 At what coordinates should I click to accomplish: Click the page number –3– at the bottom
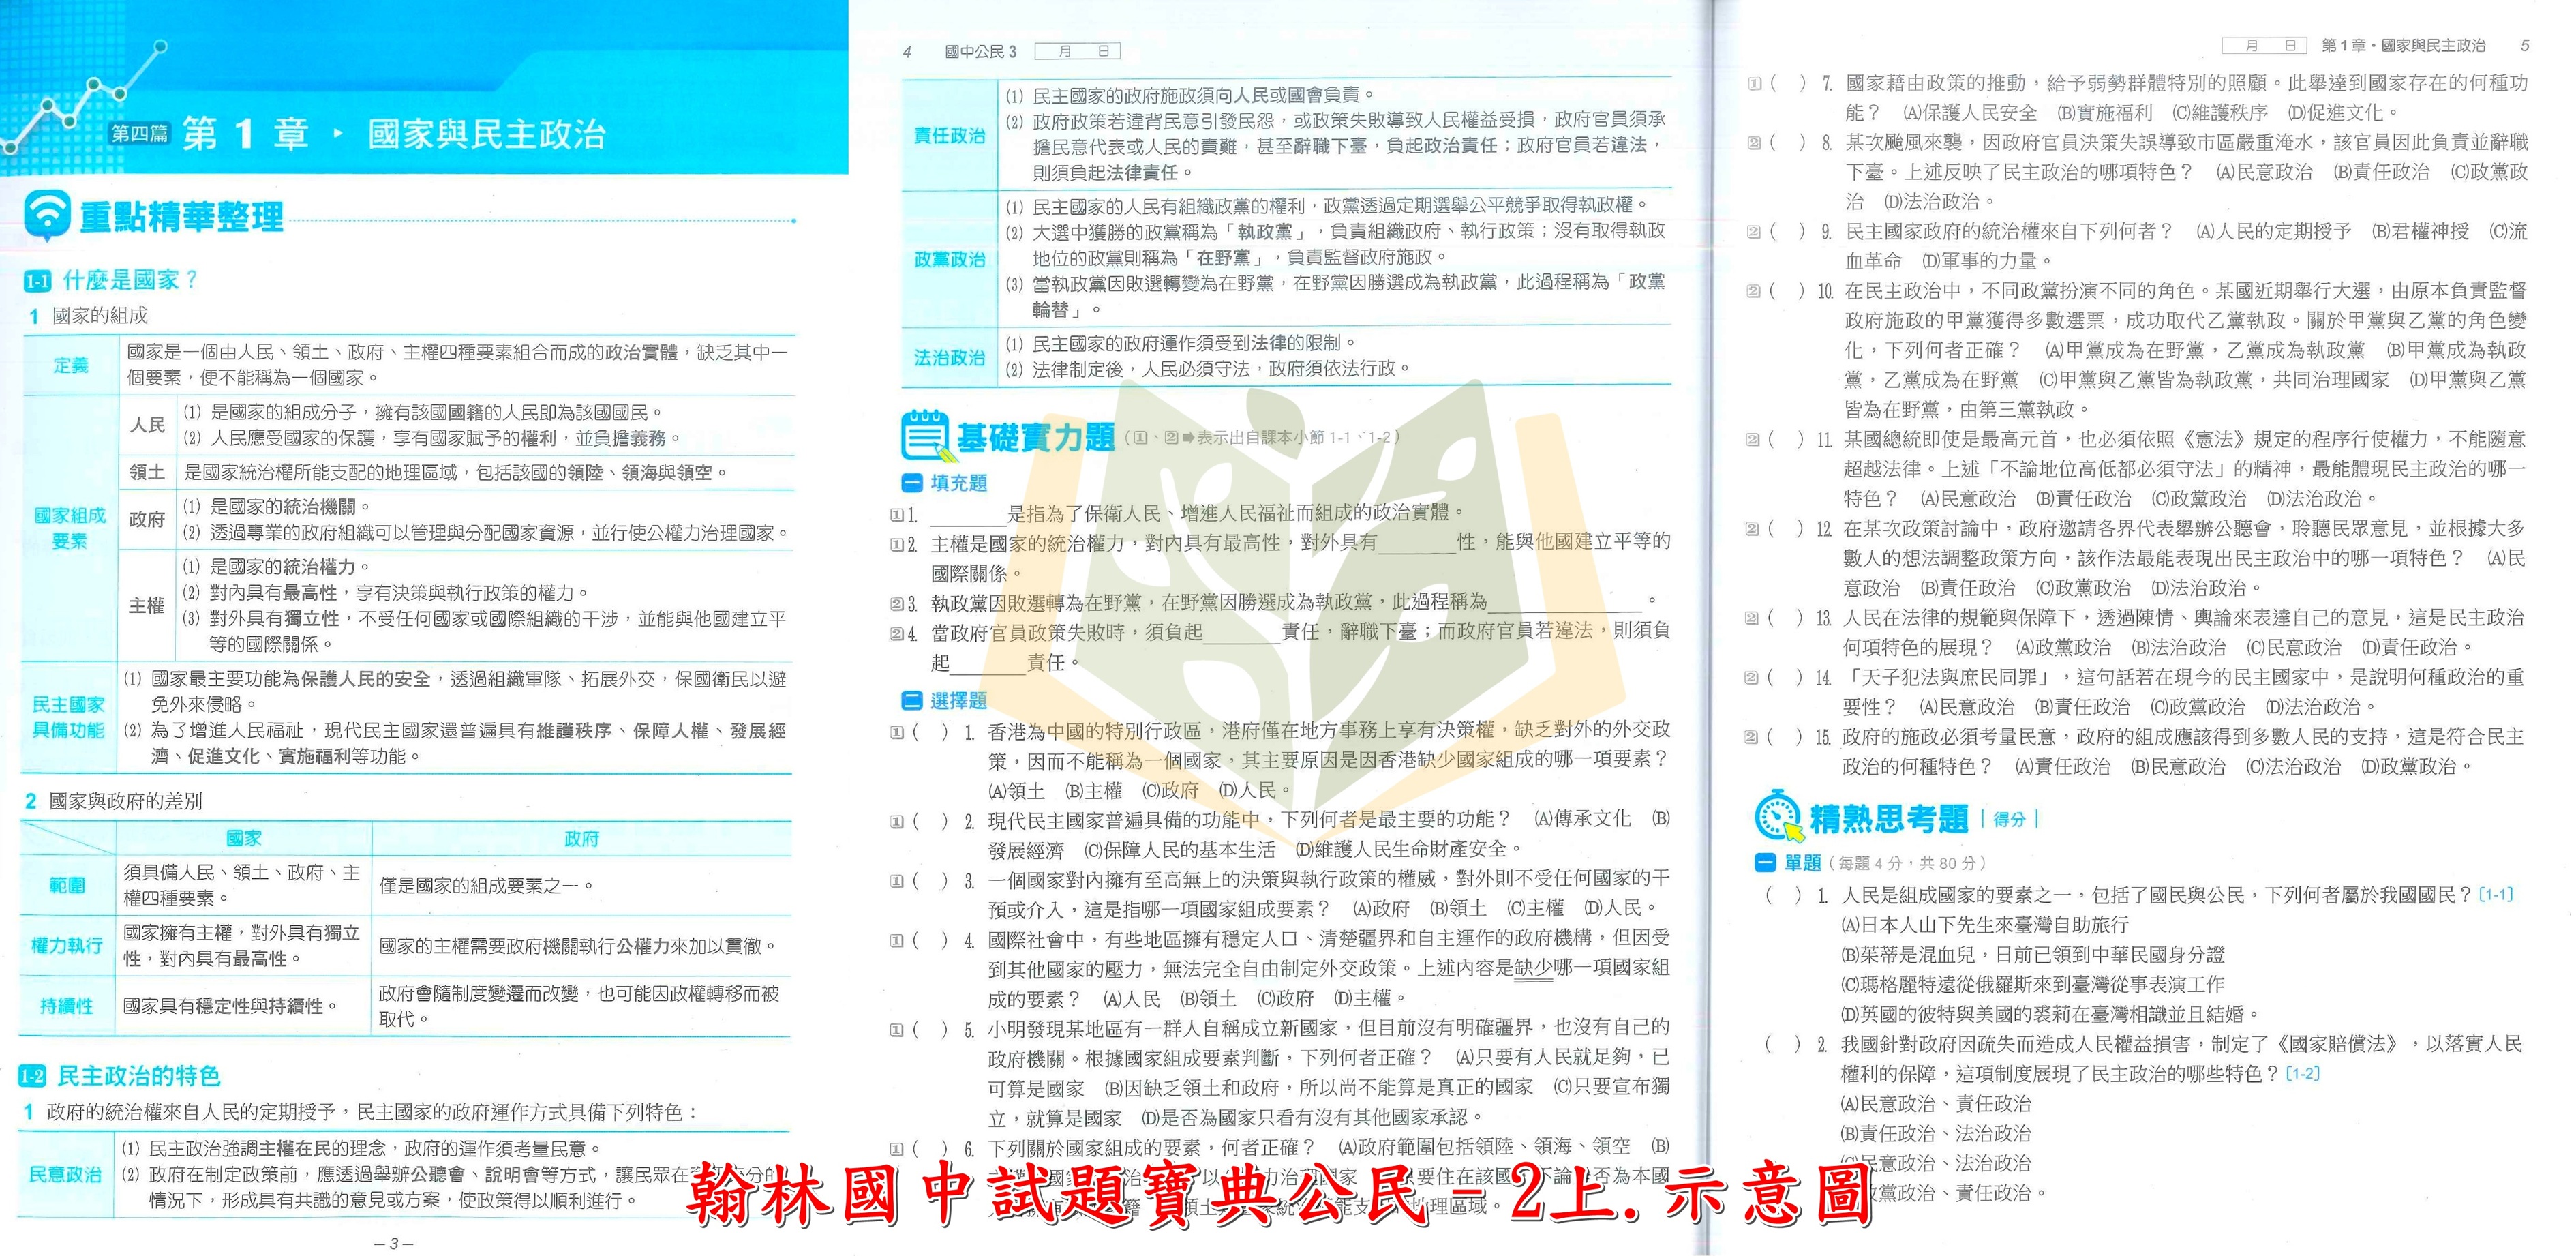(393, 1243)
